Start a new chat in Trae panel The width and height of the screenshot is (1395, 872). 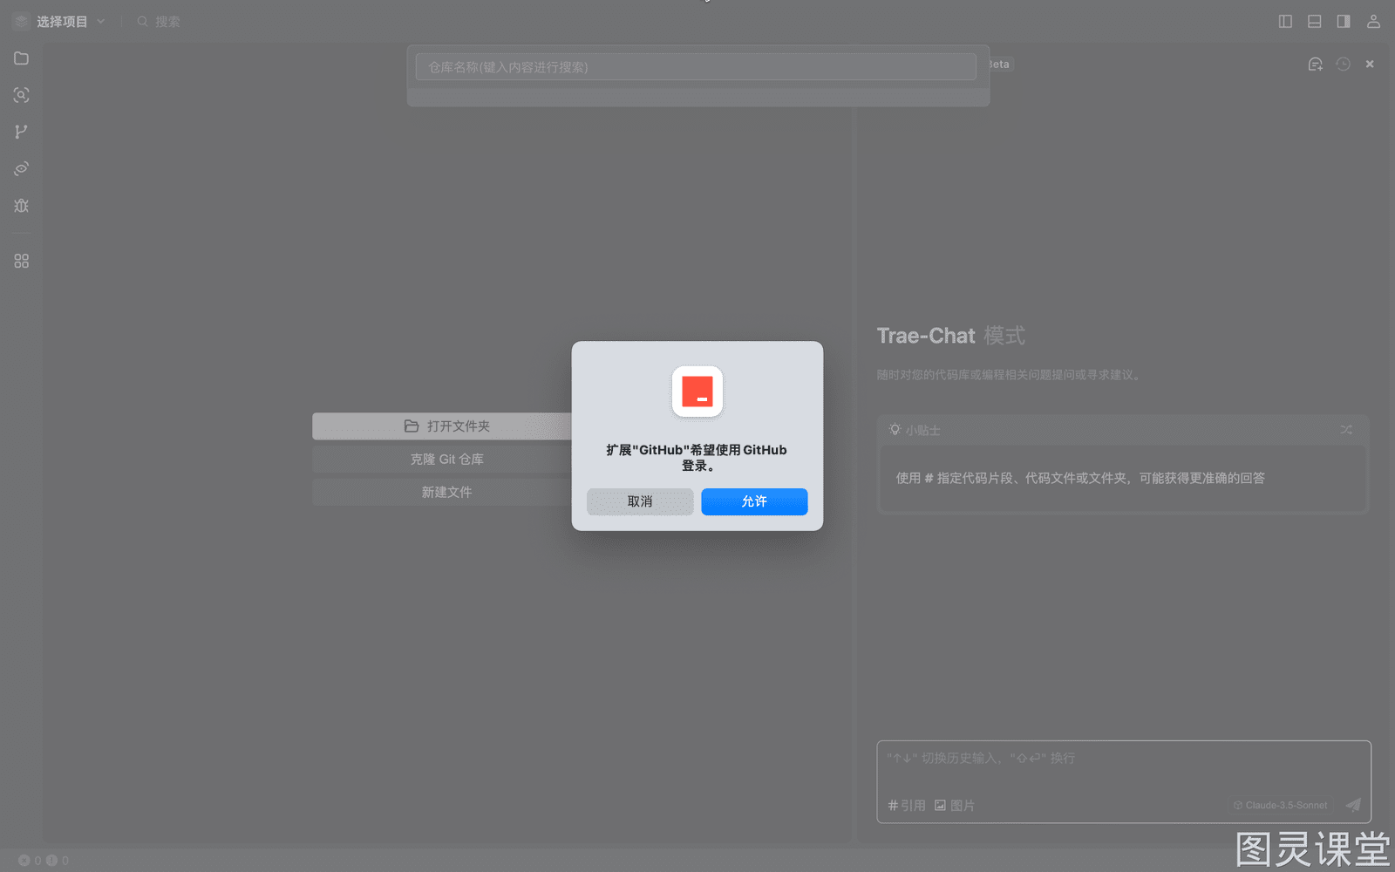(1316, 65)
